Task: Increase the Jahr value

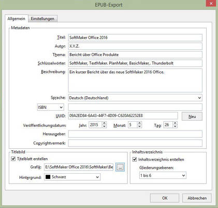Action: click(104, 123)
